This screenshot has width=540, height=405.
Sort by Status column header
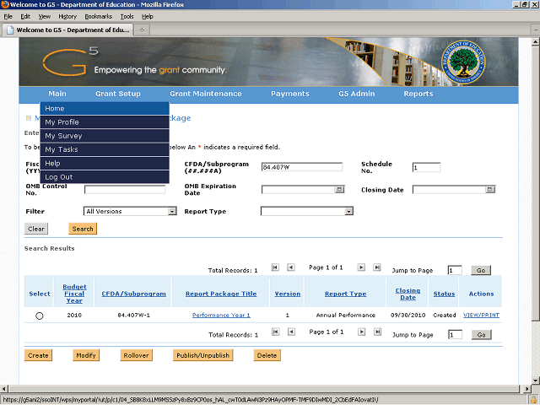coord(445,294)
